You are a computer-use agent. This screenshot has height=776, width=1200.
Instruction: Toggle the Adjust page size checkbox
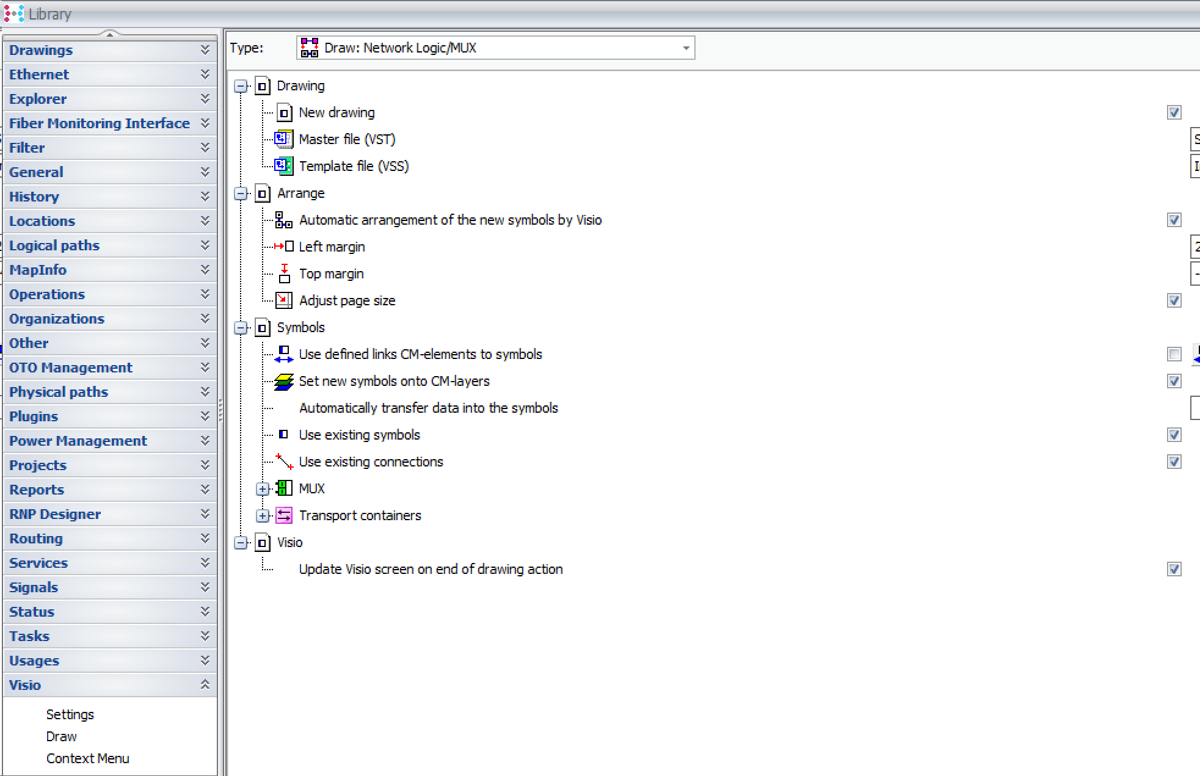pyautogui.click(x=1174, y=300)
